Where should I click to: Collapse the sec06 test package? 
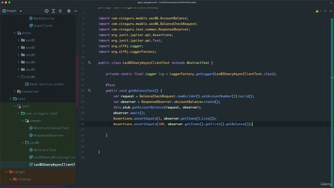pos(22,143)
